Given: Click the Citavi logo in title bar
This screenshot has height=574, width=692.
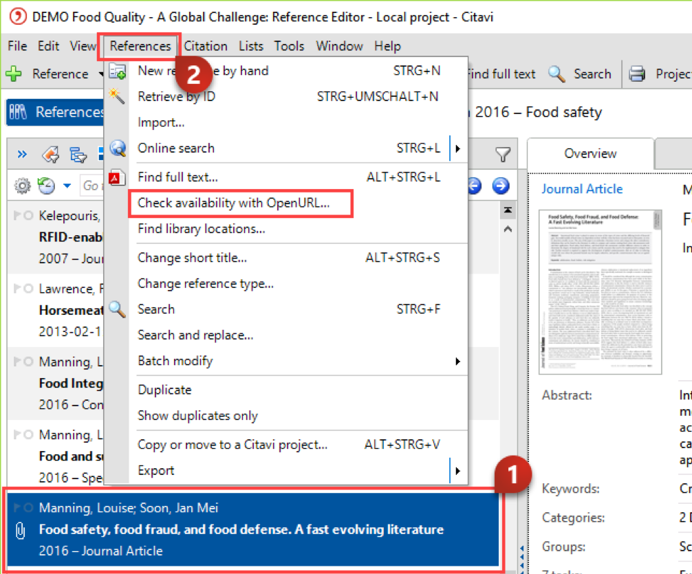Looking at the screenshot, I should [18, 16].
